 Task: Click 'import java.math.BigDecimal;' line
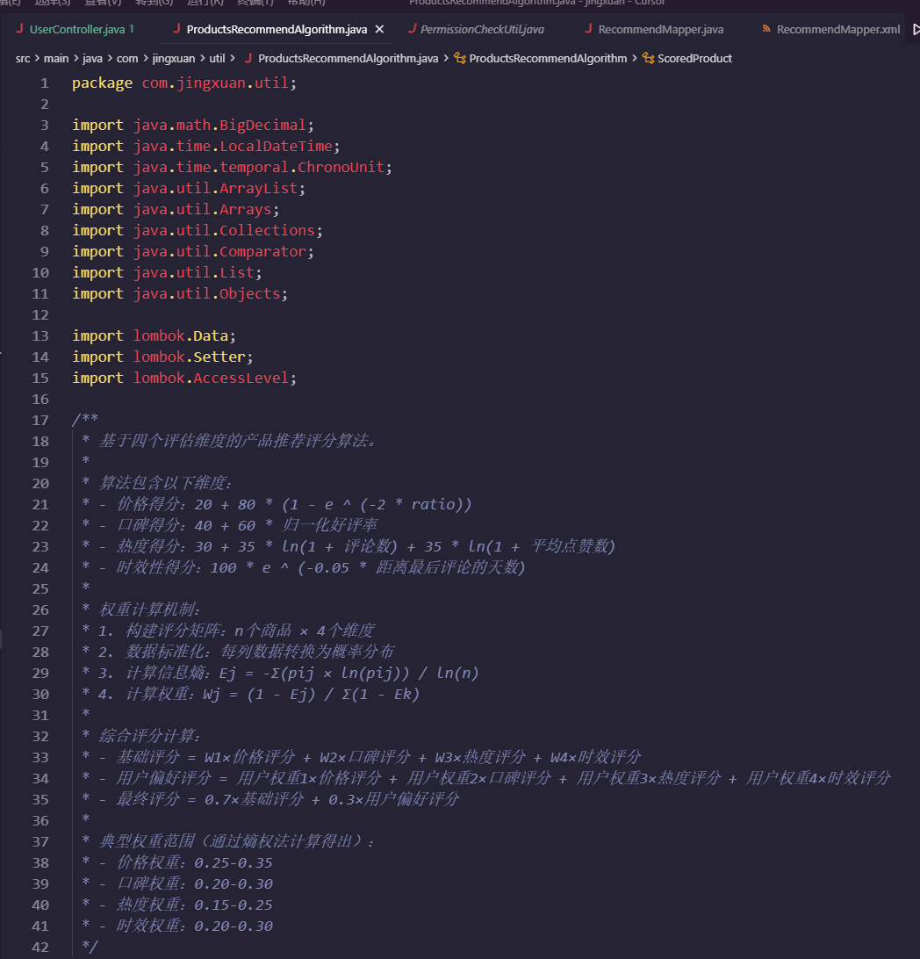(x=193, y=126)
